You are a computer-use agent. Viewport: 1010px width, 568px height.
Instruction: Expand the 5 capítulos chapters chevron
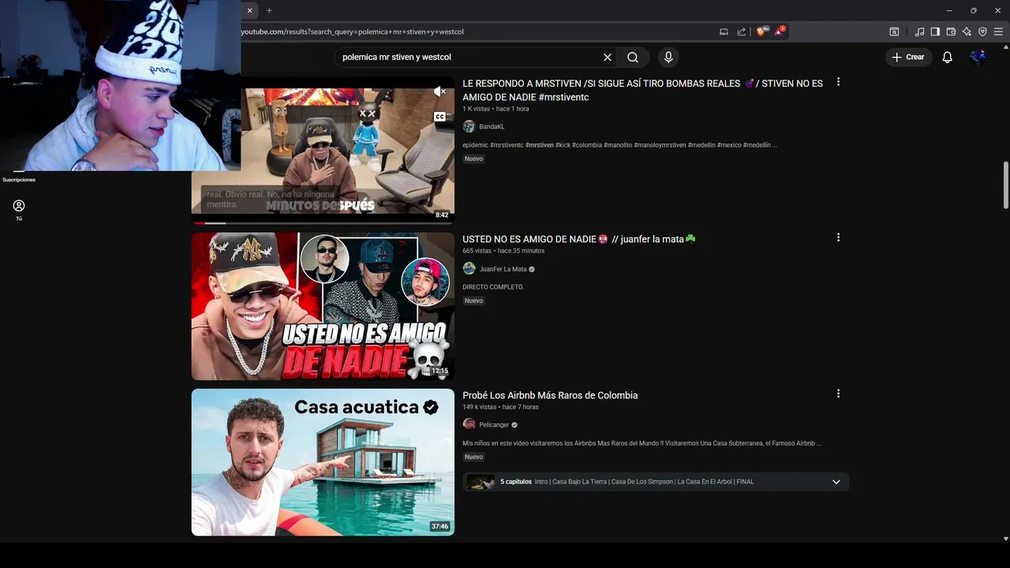(x=836, y=482)
